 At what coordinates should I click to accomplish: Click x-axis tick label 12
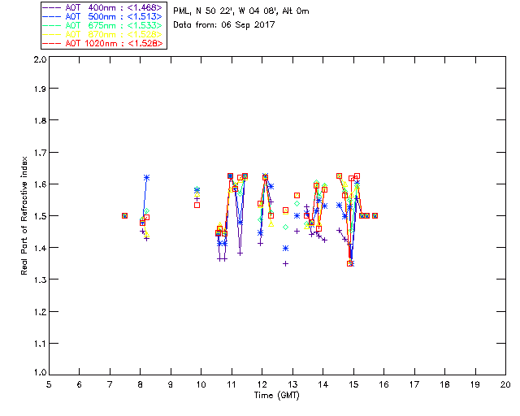(262, 384)
